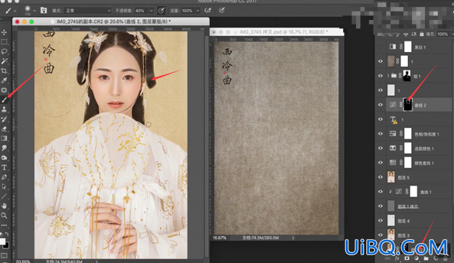Click the fill 100% input field
The image size is (454, 263).
tap(442, 34)
